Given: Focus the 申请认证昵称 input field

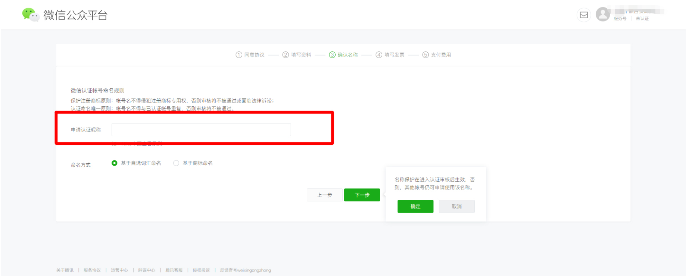Looking at the screenshot, I should [201, 129].
